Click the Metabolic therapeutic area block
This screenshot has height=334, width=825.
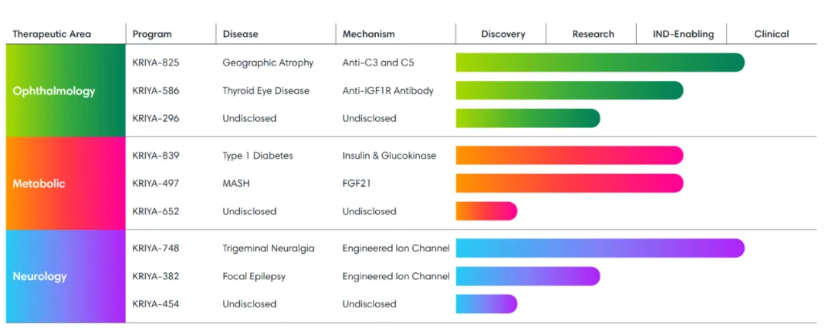pos(65,184)
